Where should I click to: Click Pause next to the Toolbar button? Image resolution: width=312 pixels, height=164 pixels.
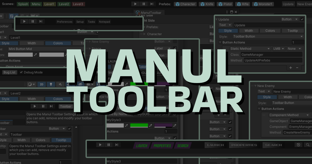click(43, 106)
